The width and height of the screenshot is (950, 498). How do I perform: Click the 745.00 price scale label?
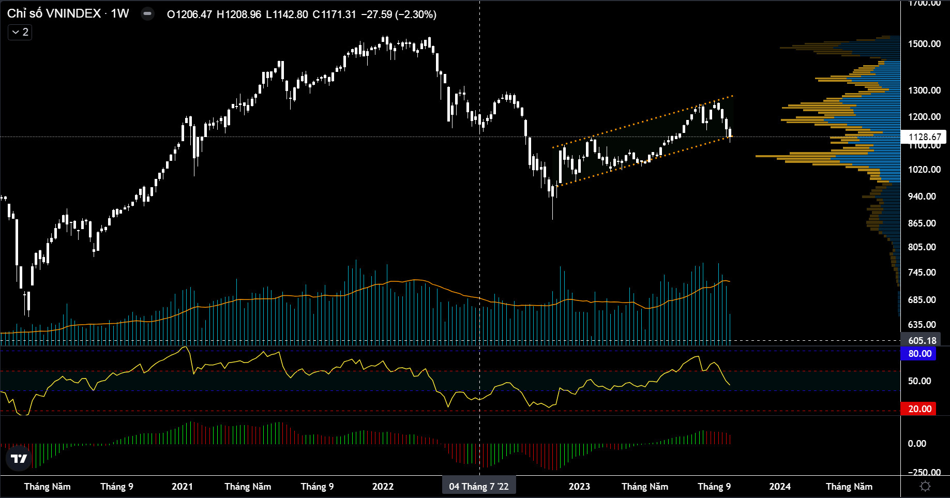pyautogui.click(x=922, y=273)
